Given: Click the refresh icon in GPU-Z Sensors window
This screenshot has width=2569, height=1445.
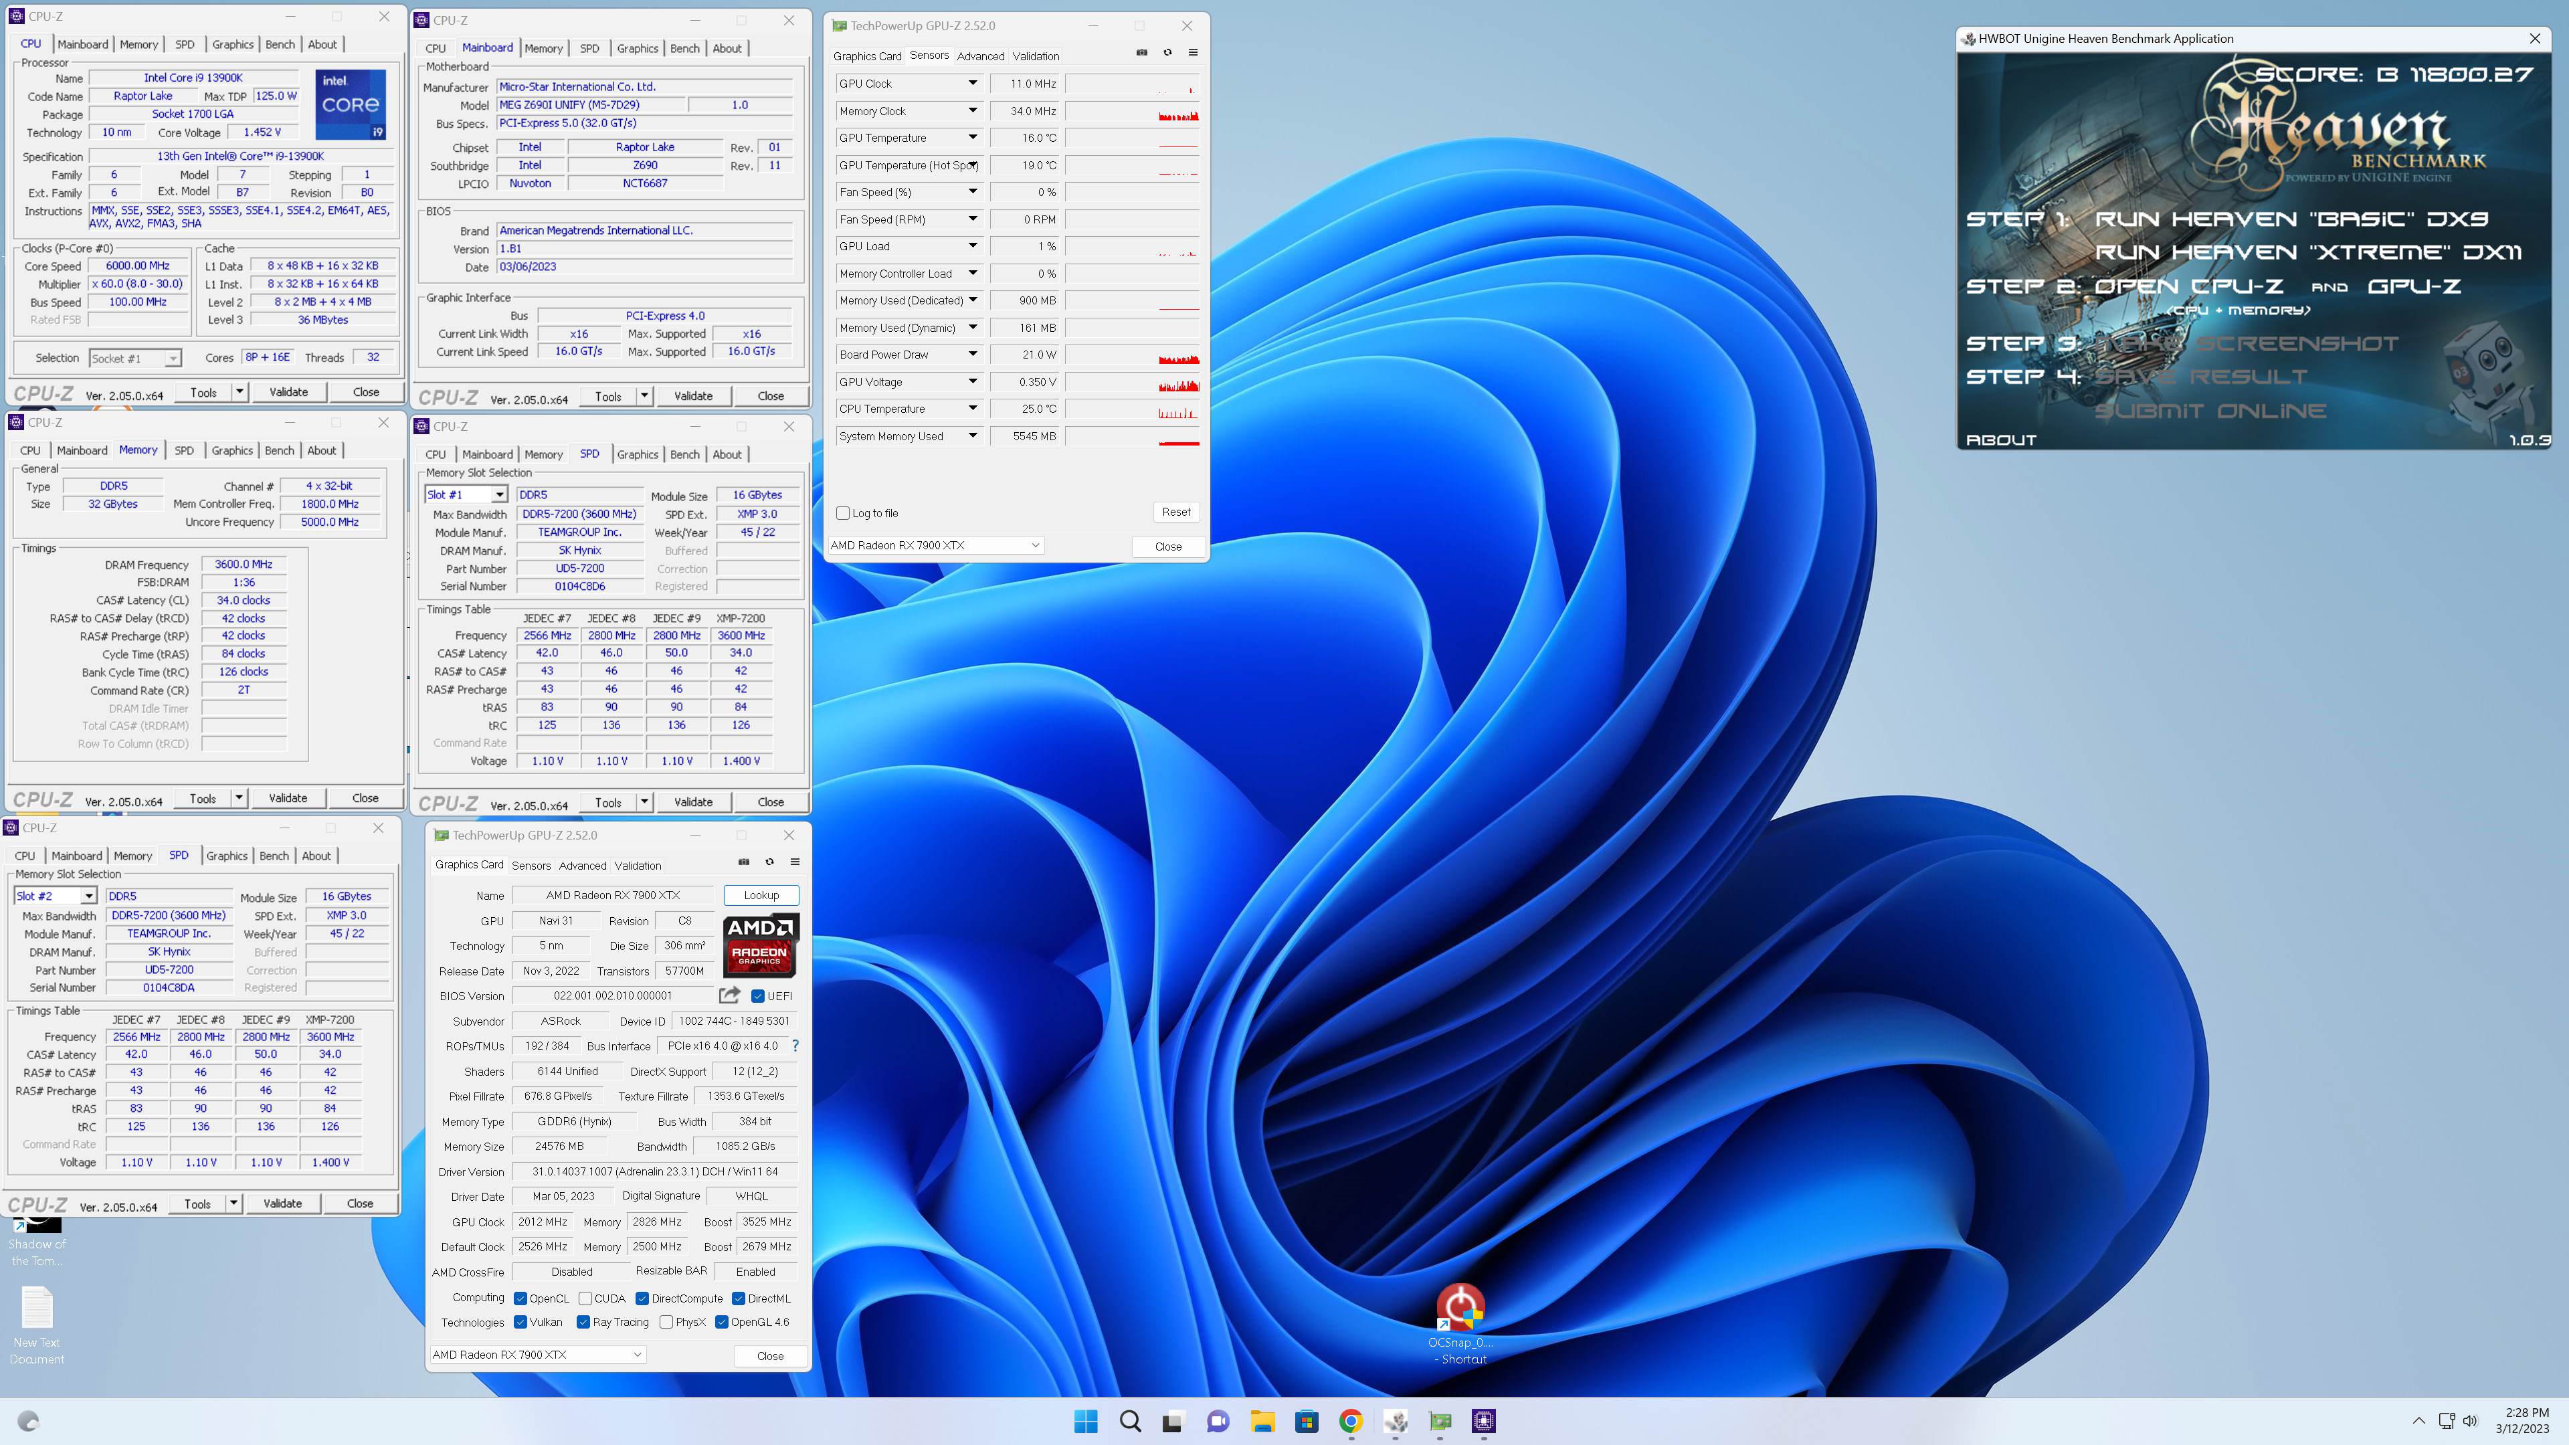Looking at the screenshot, I should tap(1168, 53).
